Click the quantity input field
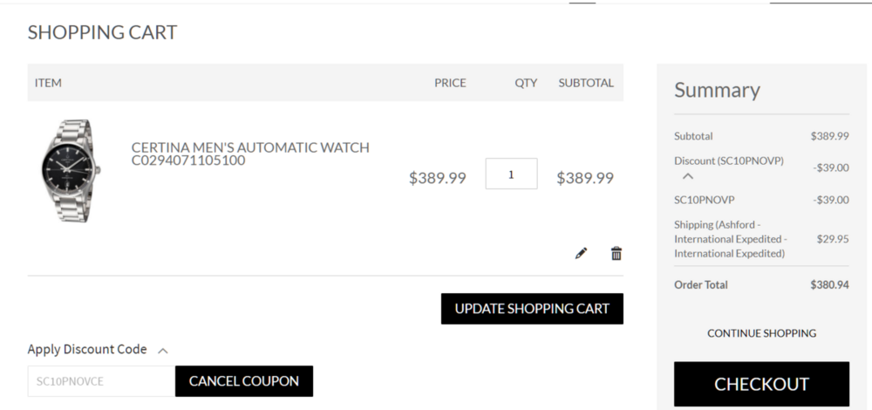872x410 pixels. coord(511,174)
